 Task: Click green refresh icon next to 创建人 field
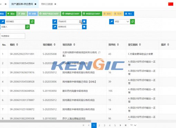(28, 27)
